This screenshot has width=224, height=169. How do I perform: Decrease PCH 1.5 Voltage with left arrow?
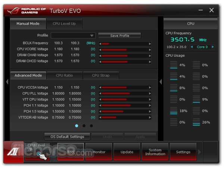[100, 112]
